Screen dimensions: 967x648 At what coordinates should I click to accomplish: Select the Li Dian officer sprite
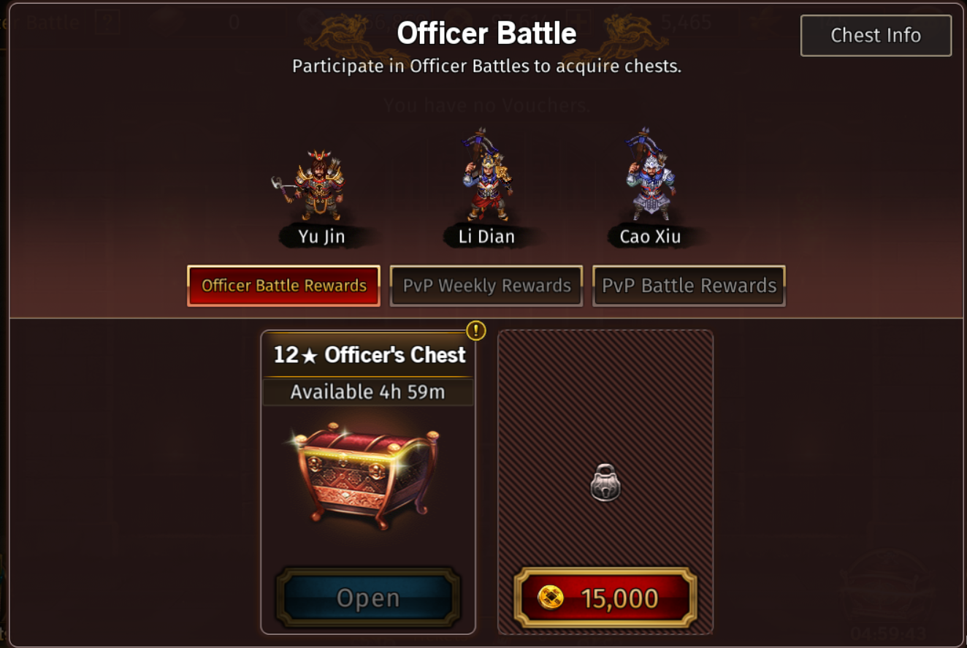click(486, 174)
